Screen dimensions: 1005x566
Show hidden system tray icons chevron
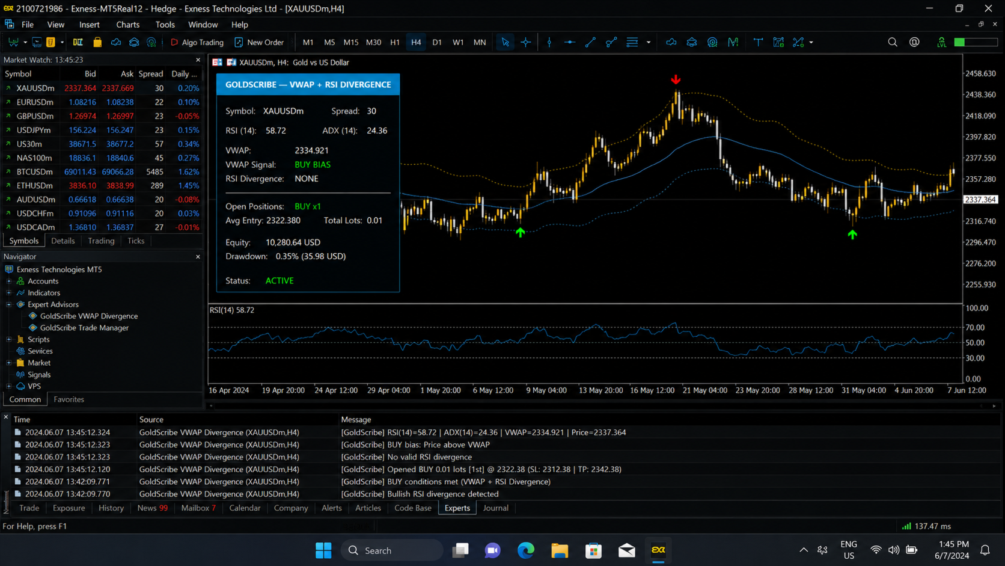pos(803,550)
